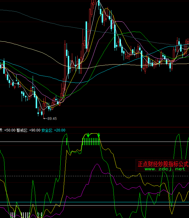The width and height of the screenshot is (189, 218).
Task: Click the small arrow beside 89.45
Action: pos(45,118)
